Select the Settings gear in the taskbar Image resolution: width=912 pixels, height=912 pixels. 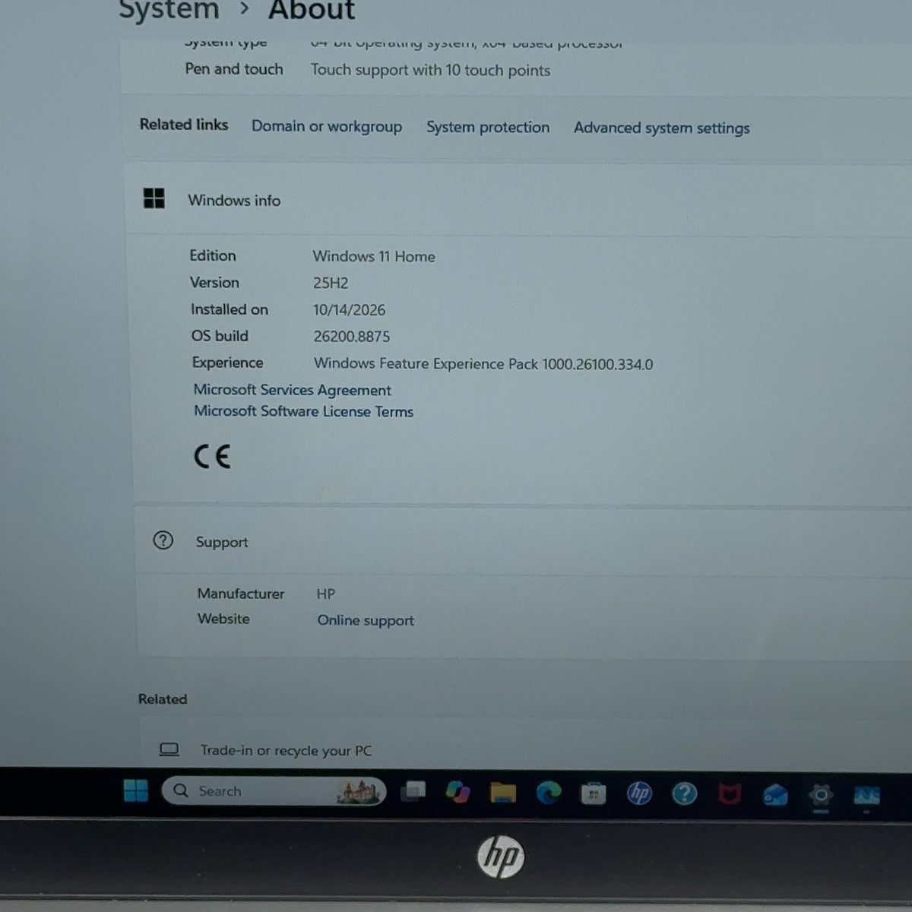click(821, 795)
